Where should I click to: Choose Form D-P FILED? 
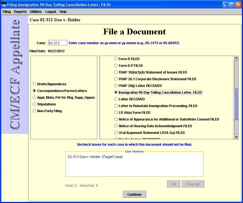coord(128,65)
